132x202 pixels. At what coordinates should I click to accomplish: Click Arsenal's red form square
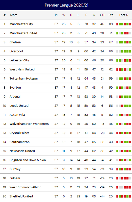tap(120, 97)
